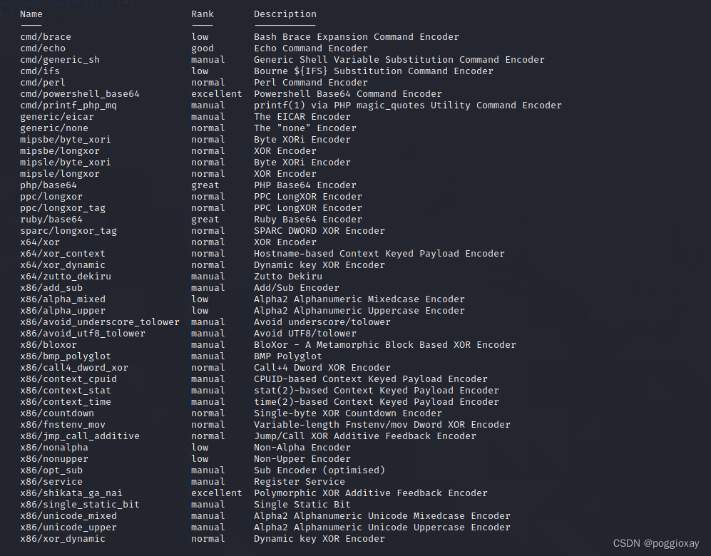
Task: Click the x86/unicode_mixed encoder name
Action: pyautogui.click(x=68, y=516)
